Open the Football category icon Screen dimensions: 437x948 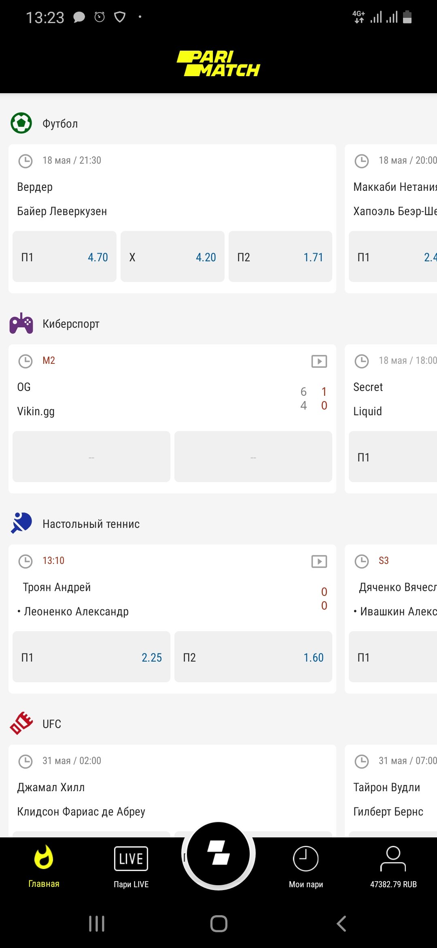[x=21, y=123]
